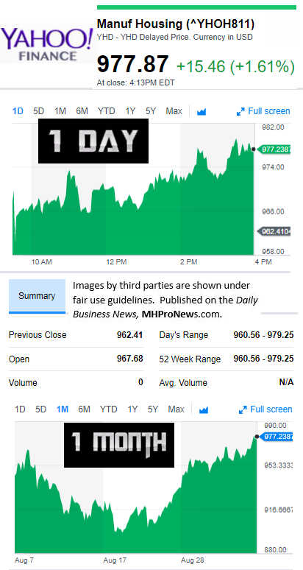Select 5D range on the bottom chart
303x570 pixels.
coord(40,409)
